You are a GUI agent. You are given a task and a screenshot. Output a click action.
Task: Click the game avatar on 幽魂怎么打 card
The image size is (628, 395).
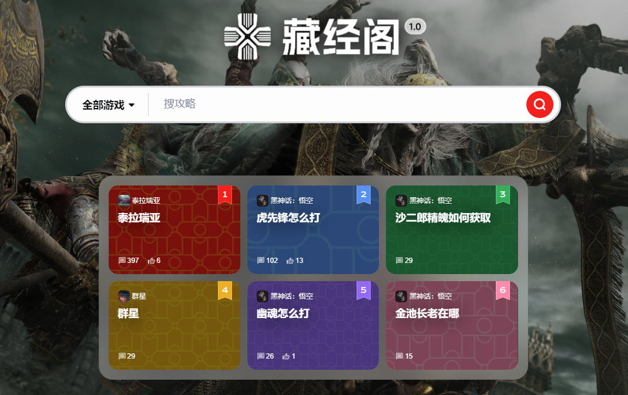click(x=263, y=296)
